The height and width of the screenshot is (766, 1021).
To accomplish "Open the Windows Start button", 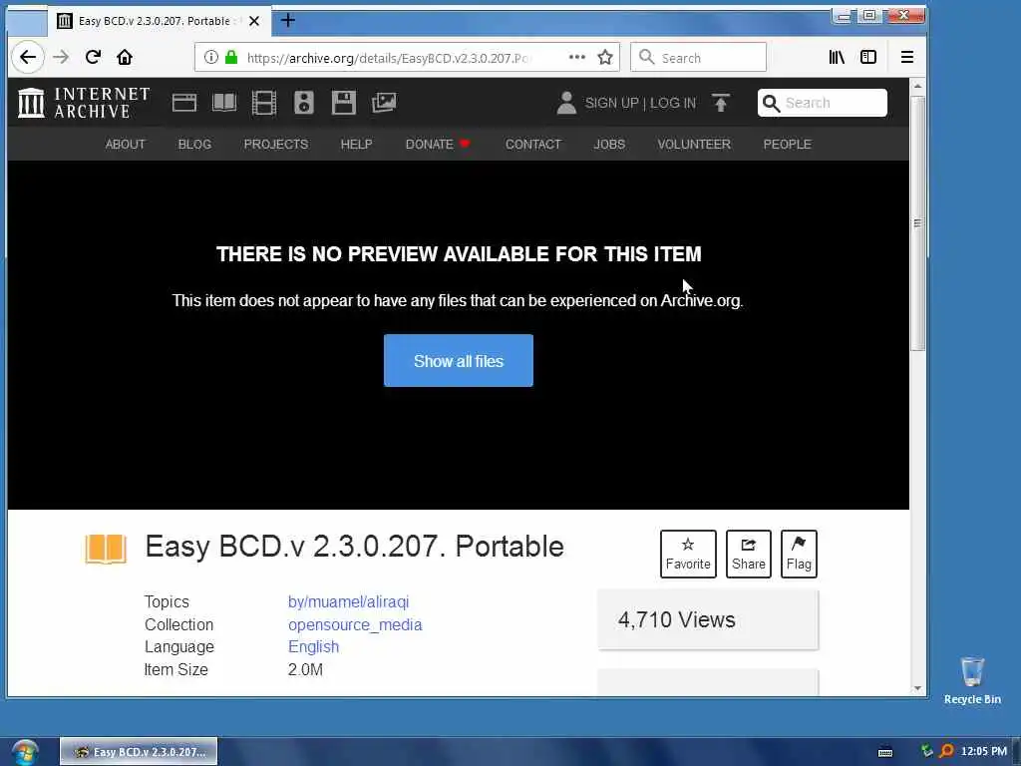I will click(24, 752).
